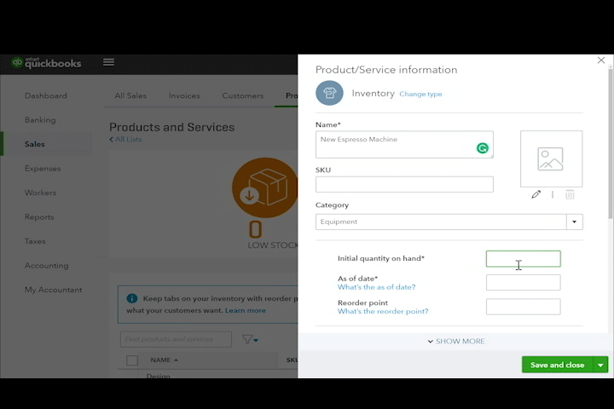This screenshot has width=614, height=409.
Task: Click Learn more link in banner
Action: point(245,310)
